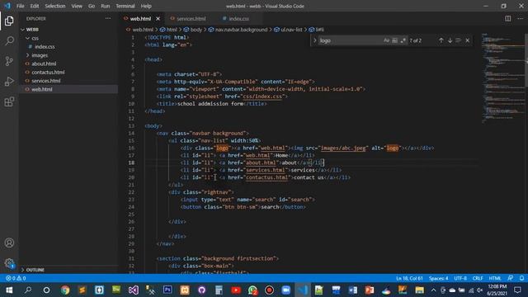Open the Terminal menu
Image resolution: width=528 pixels, height=297 pixels.
click(x=125, y=6)
